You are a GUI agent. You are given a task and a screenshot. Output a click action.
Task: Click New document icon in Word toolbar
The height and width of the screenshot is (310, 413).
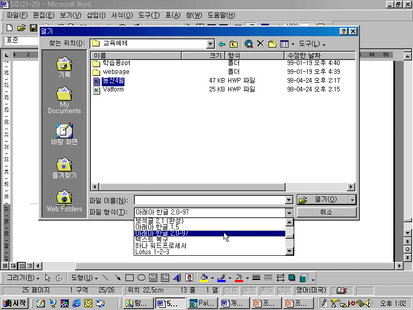coord(9,28)
